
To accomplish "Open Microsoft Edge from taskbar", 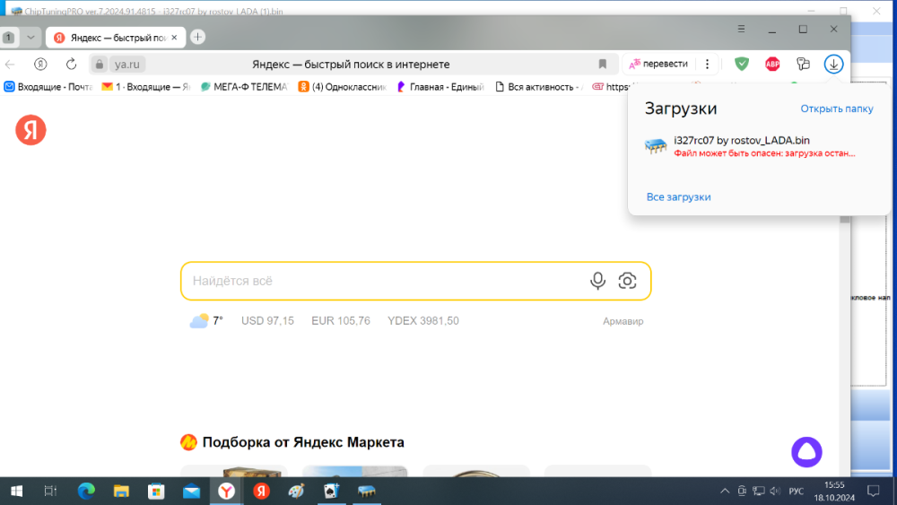I will (x=86, y=491).
